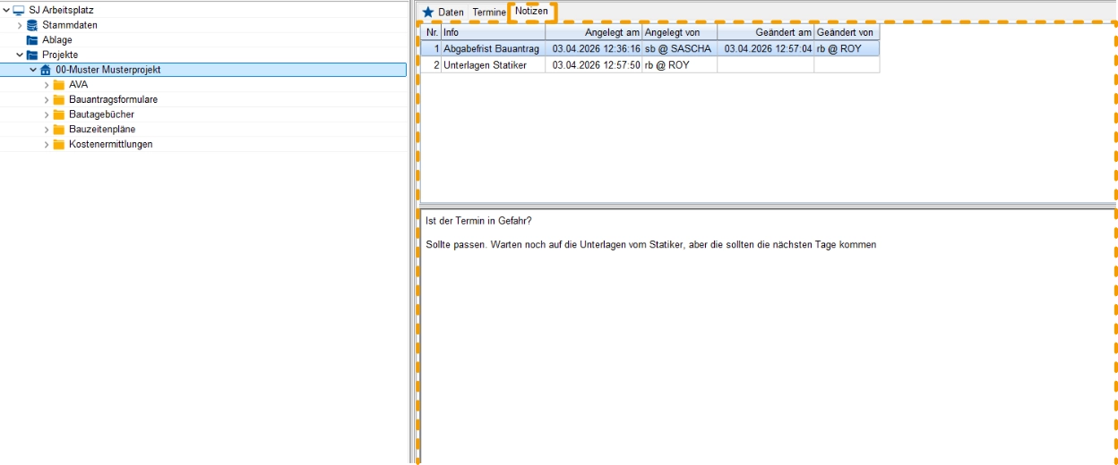Click the Projekte folder icon
This screenshot has width=1118, height=465.
click(32, 55)
